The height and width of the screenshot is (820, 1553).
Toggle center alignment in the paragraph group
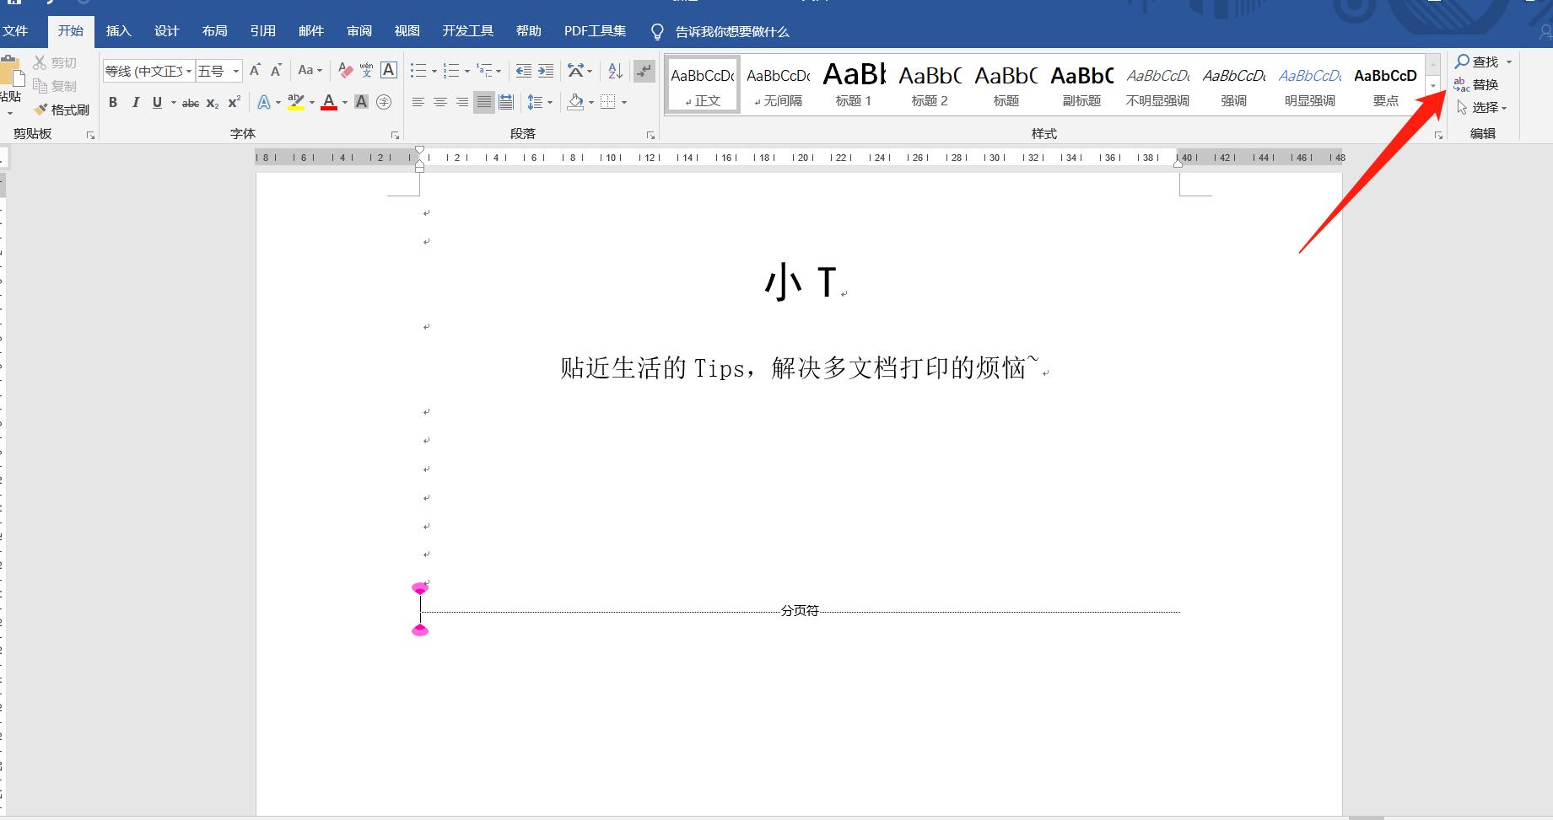(x=439, y=102)
